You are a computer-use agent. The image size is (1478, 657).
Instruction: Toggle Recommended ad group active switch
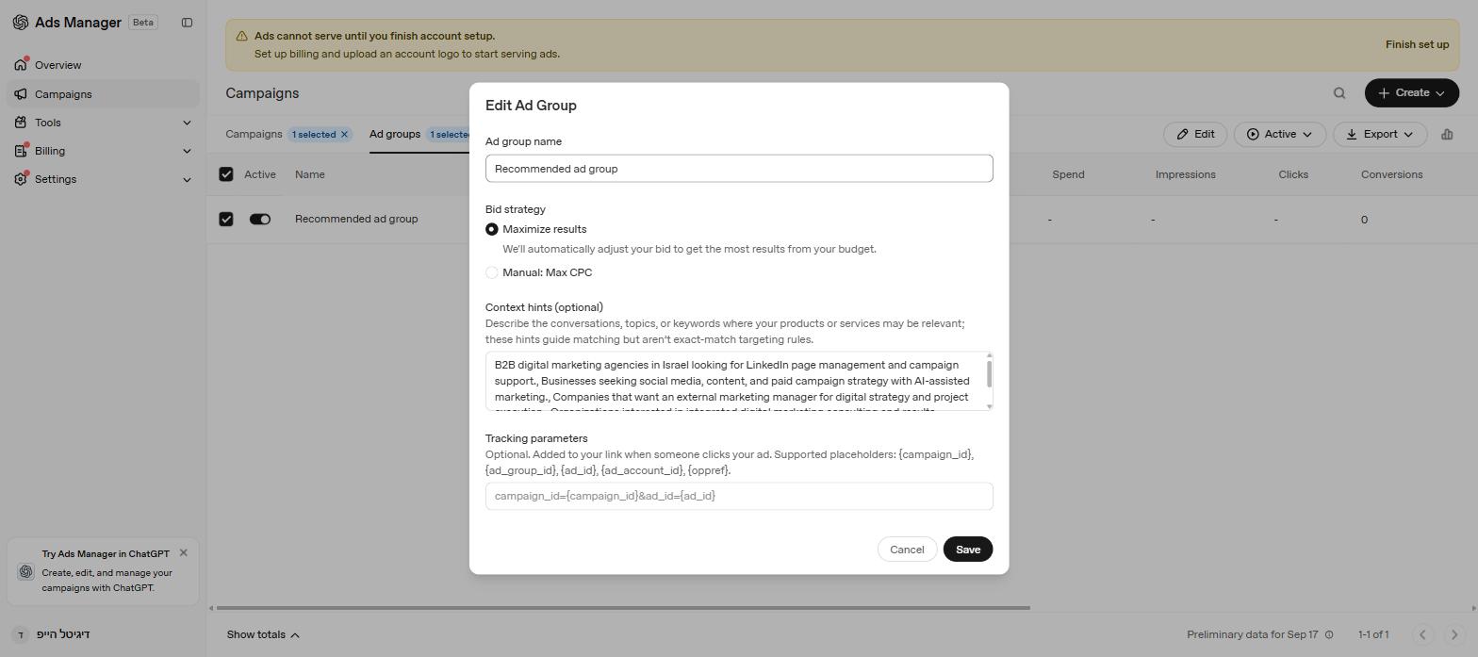260,219
